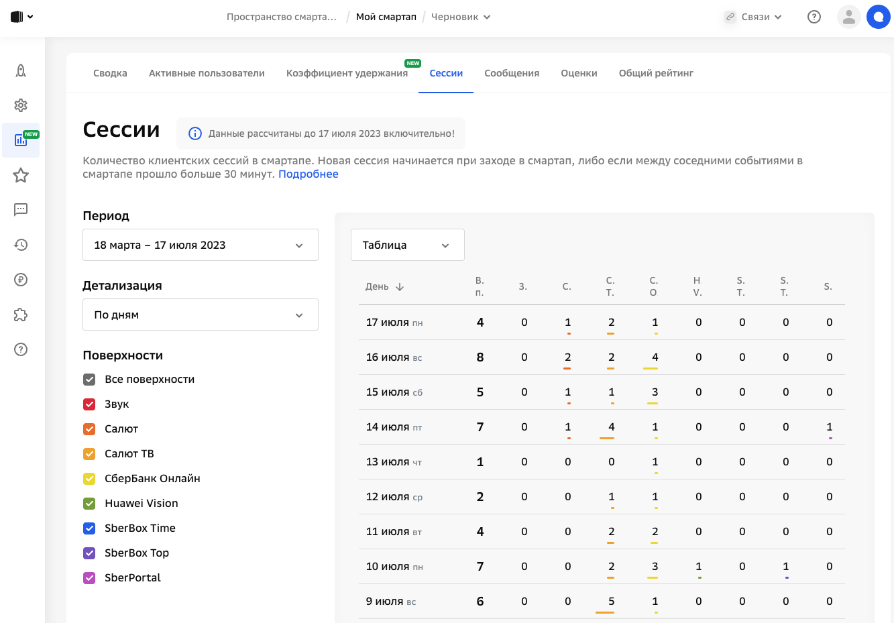Open the analytics chart sidebar icon

21,140
